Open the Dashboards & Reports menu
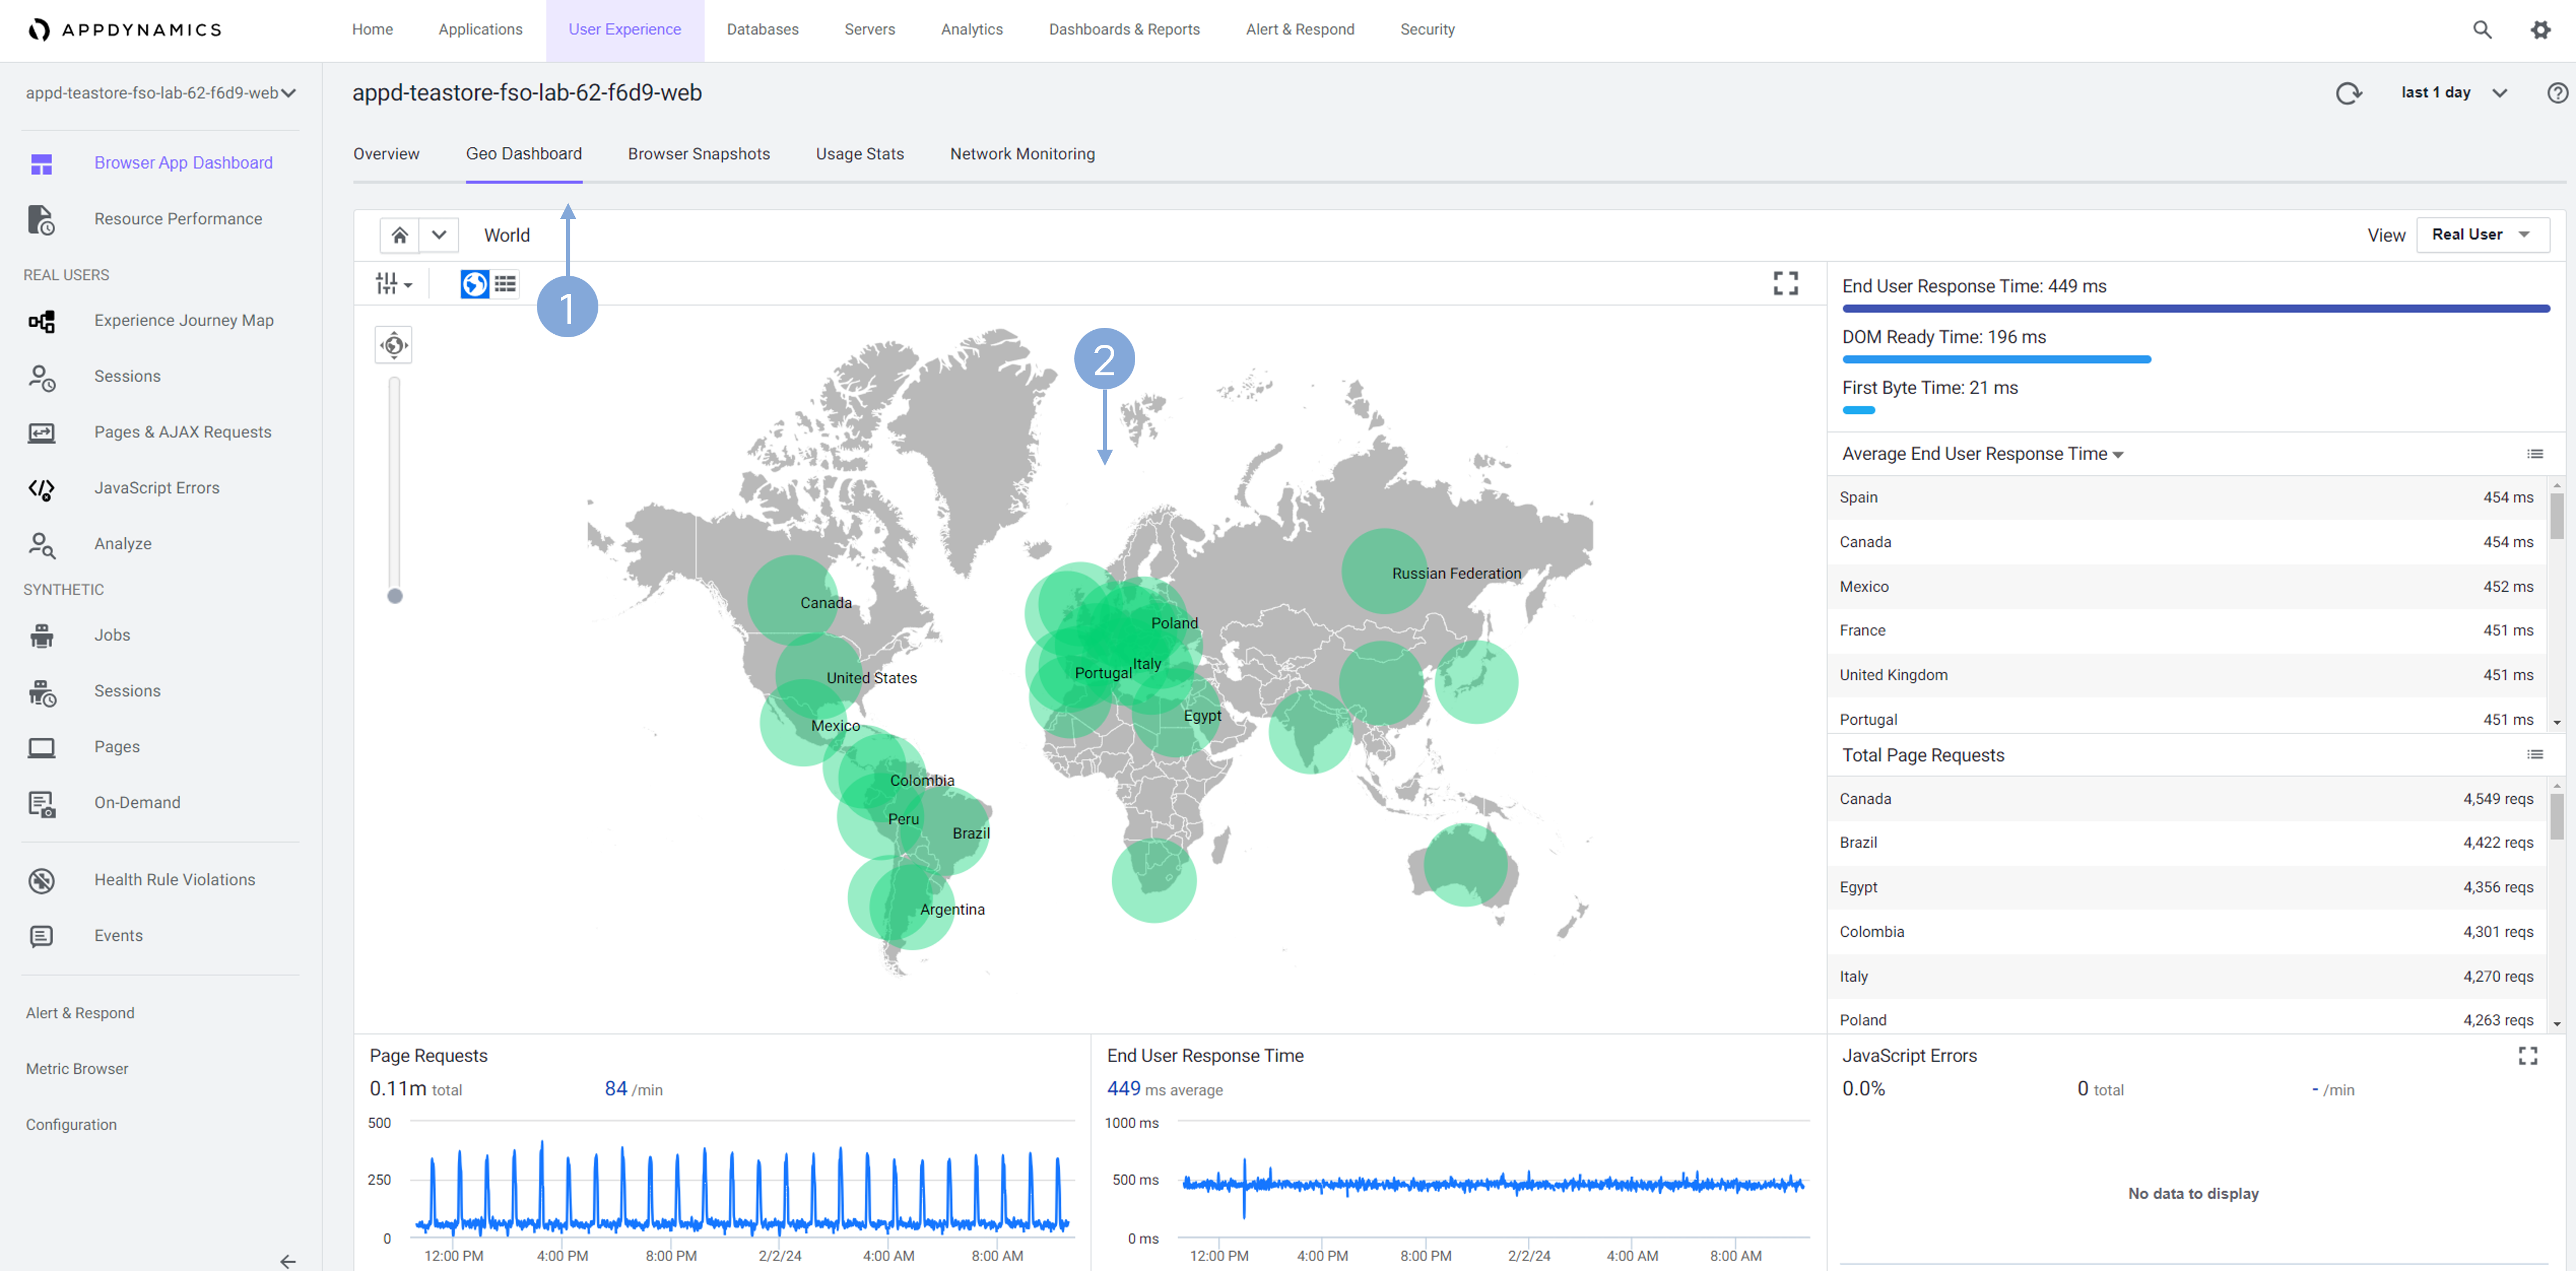2576x1271 pixels. pyautogui.click(x=1123, y=29)
